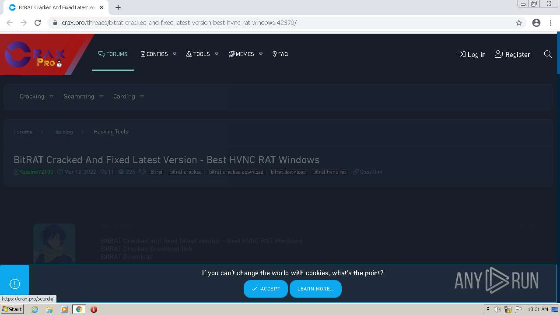Click the bitrat cracked download tag

click(236, 172)
